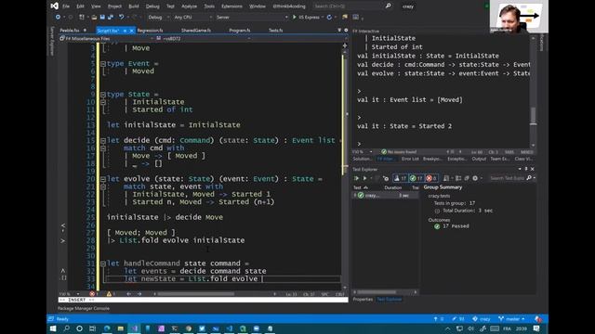595x334 pixels.
Task: Open the Output panel tab
Action: click(x=479, y=159)
